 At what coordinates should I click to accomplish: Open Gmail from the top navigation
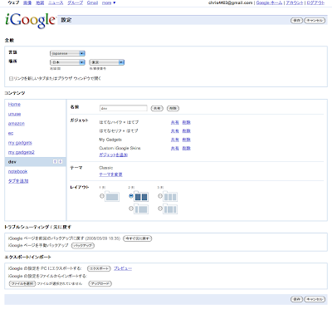pyautogui.click(x=92, y=2)
